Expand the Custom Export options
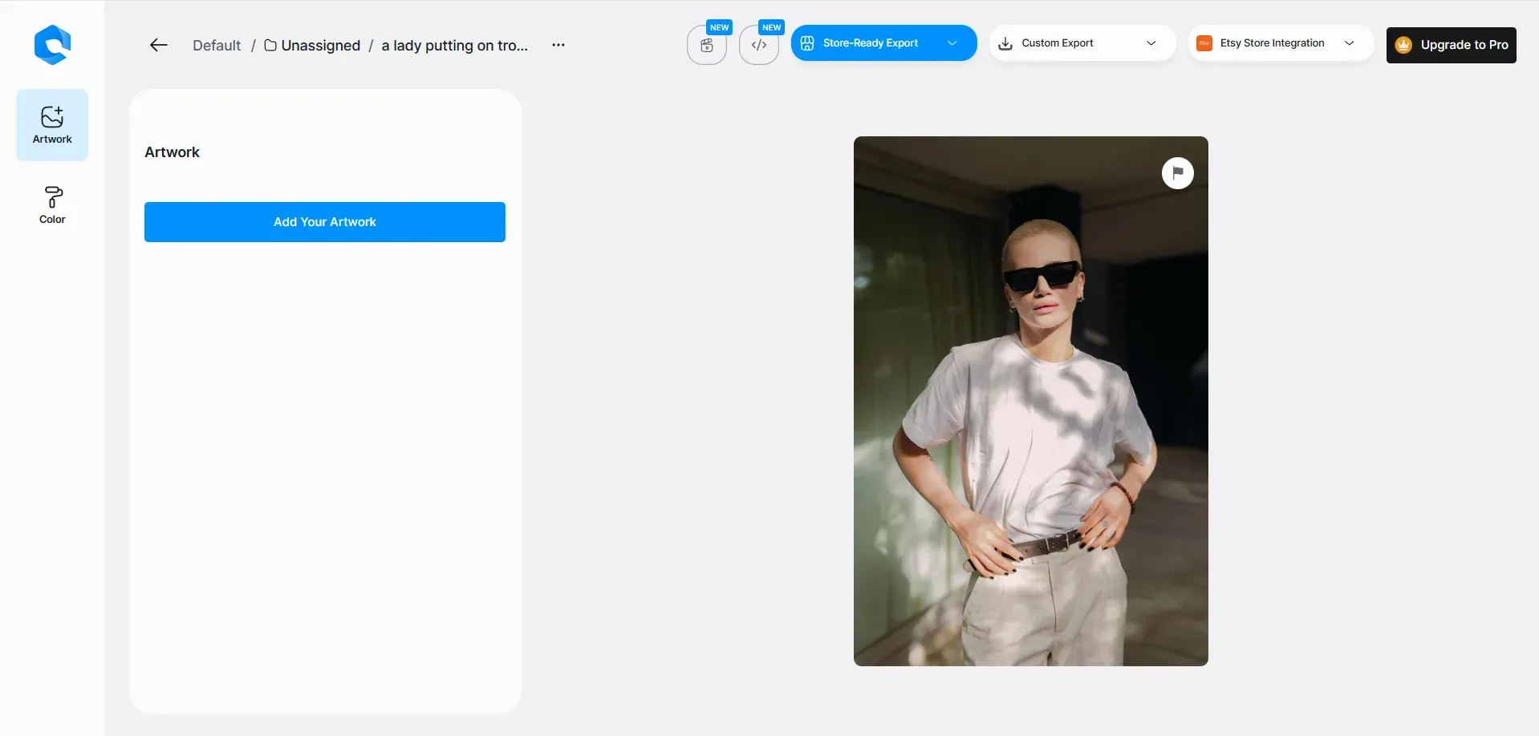Image resolution: width=1539 pixels, height=736 pixels. (x=1151, y=43)
